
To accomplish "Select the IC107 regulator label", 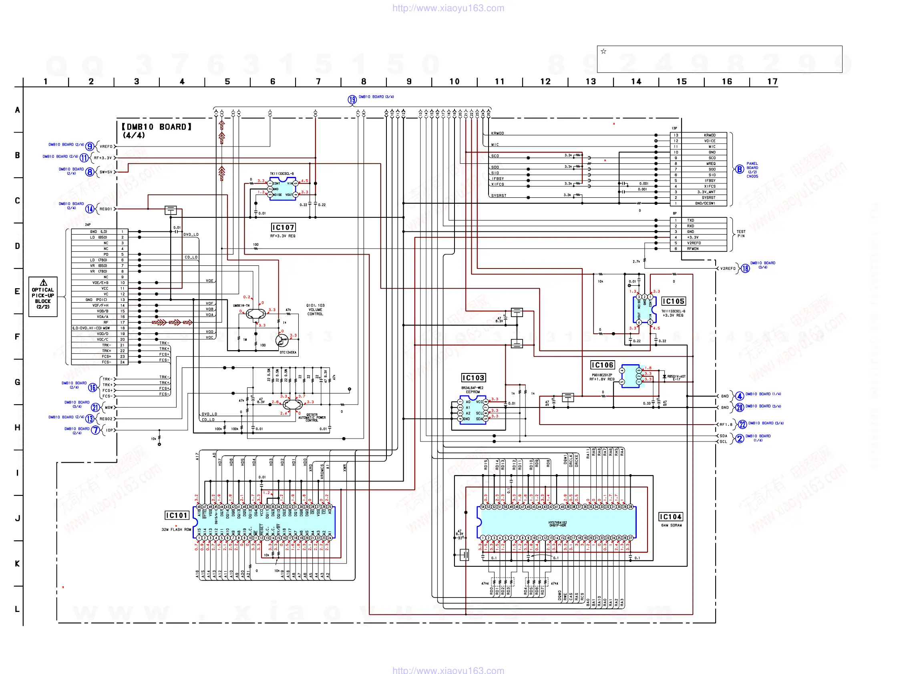I will click(283, 227).
